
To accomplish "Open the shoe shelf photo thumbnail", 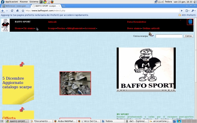I will click(x=75, y=83).
